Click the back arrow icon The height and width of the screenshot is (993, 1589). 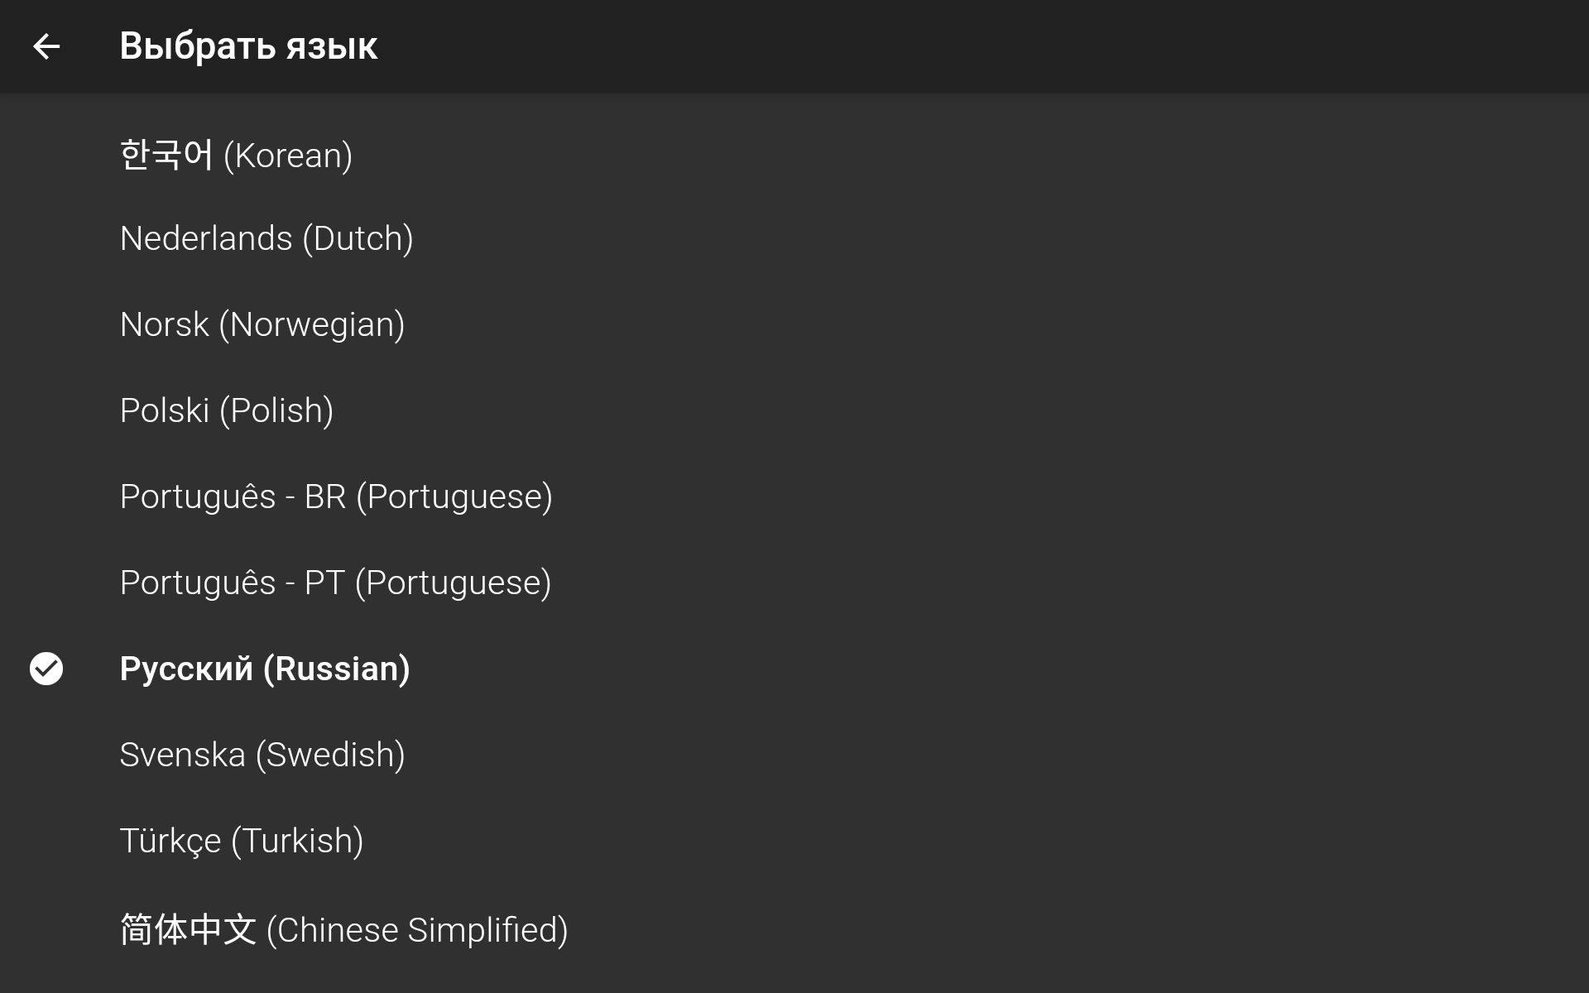click(46, 46)
